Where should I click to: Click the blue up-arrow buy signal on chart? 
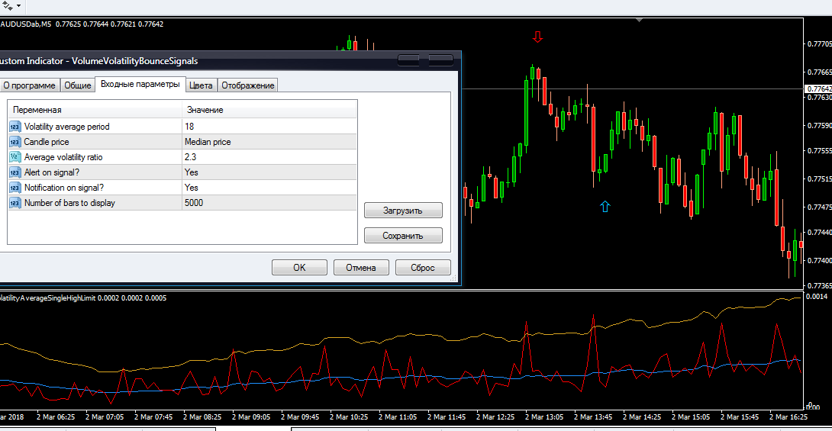[x=605, y=206]
